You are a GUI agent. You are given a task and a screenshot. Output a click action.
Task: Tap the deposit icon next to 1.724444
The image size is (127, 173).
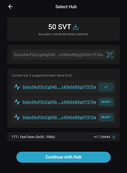coord(114,137)
